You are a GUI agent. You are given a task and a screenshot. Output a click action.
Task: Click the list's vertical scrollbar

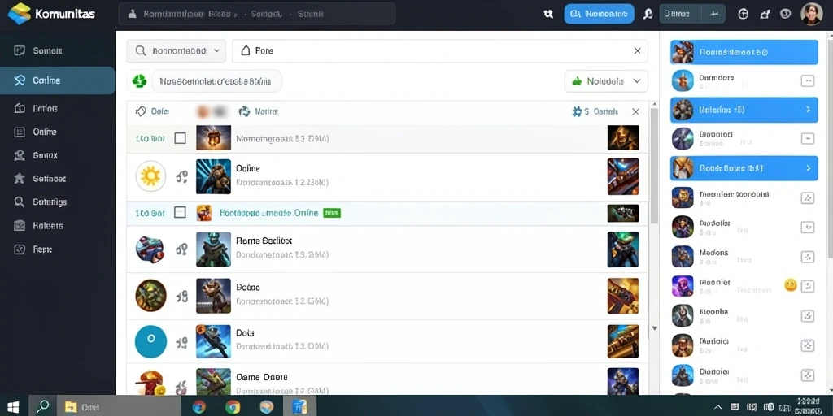[655, 166]
